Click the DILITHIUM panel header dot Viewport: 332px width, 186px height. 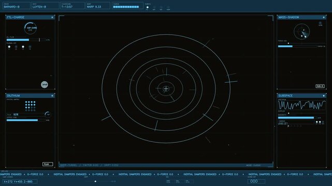52,96
